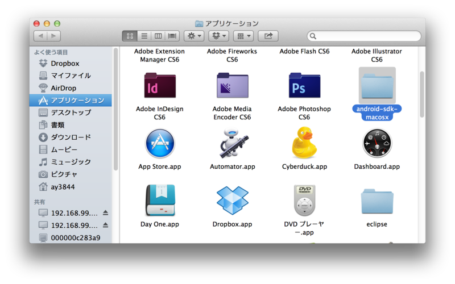Click the Finder search field
This screenshot has height=284, width=455.
coord(364,36)
